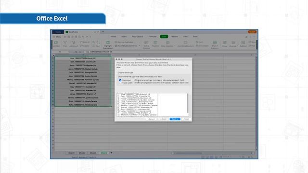Open the Home ribbon tab
The image size is (308, 173).
114,37
